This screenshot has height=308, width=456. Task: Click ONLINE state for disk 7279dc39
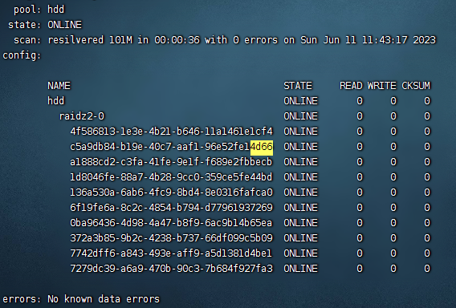(x=301, y=269)
